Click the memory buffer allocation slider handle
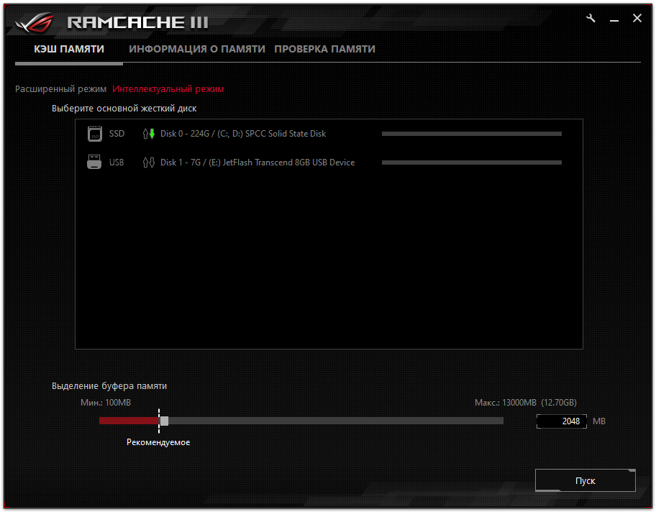This screenshot has height=512, width=656. pos(164,420)
